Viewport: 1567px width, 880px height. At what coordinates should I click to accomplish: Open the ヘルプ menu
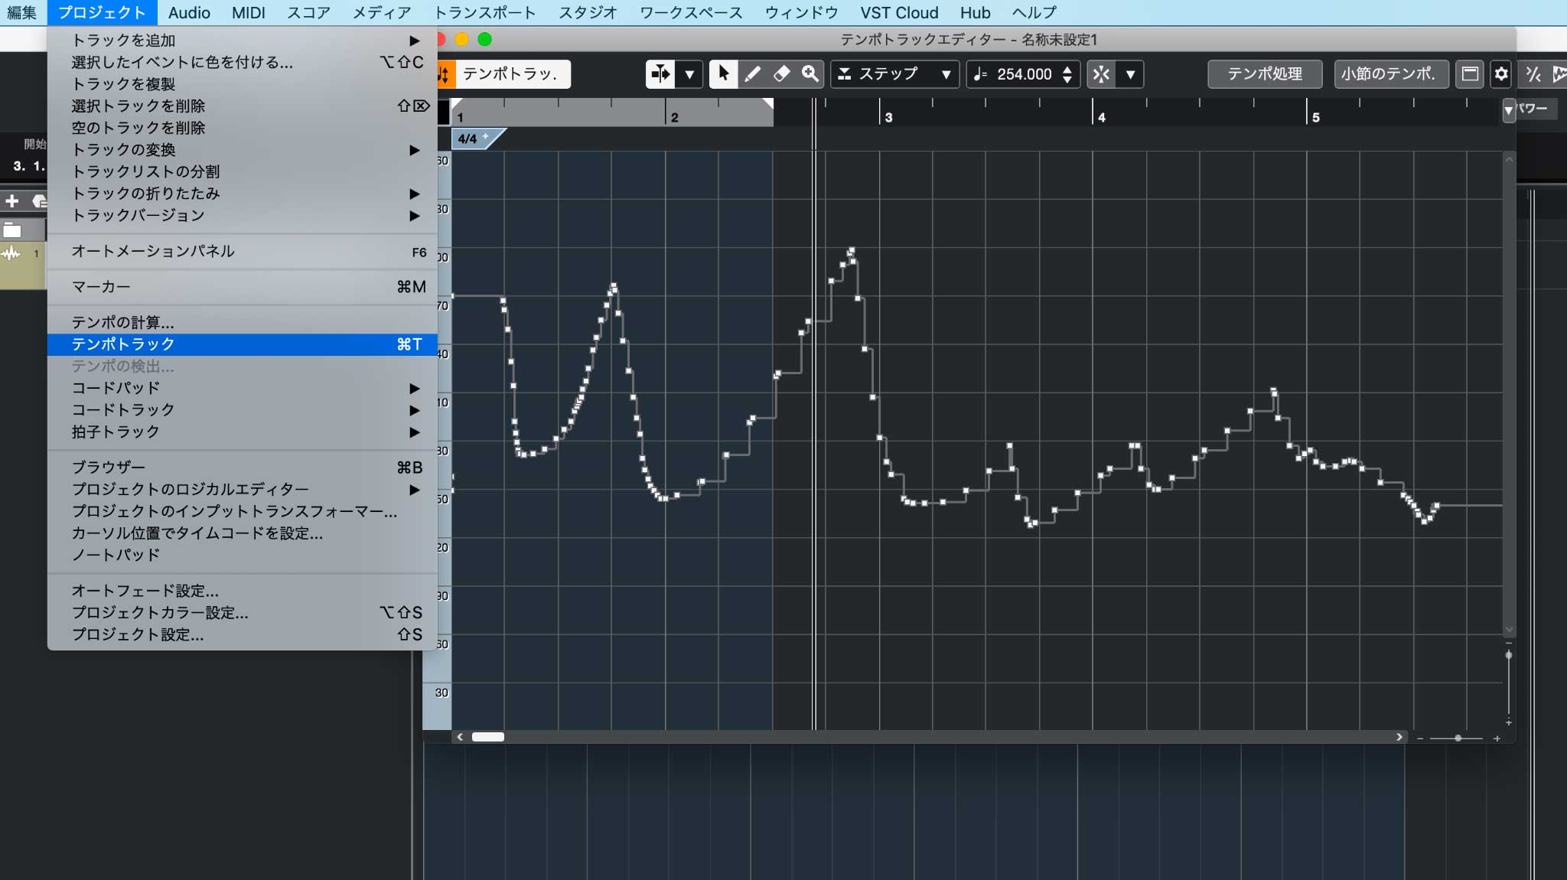pos(1034,12)
